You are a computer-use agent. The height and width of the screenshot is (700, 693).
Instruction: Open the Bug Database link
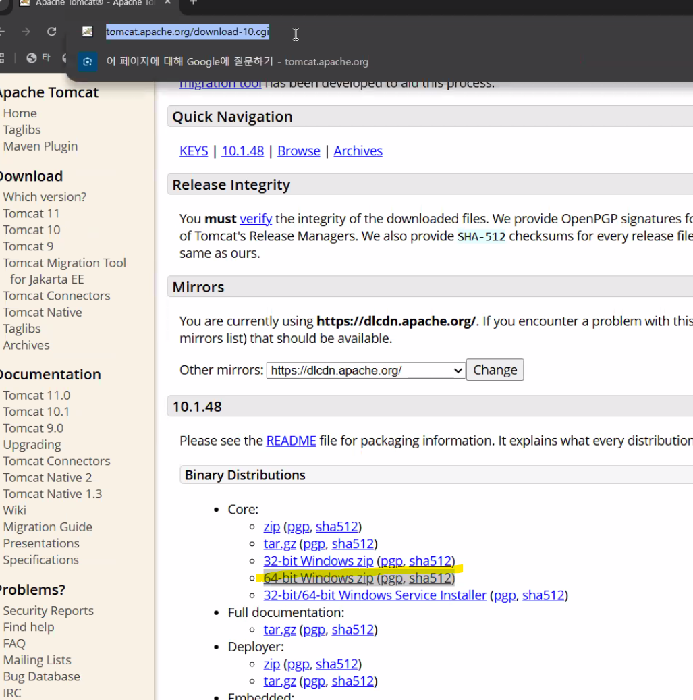(42, 677)
